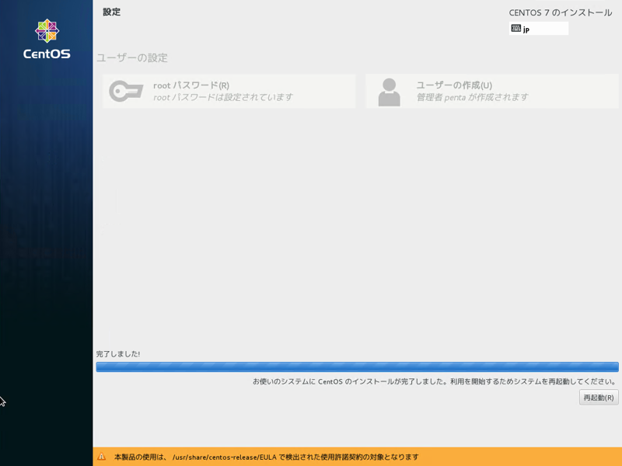Click the root パスワードは設定されています status text
This screenshot has height=466, width=622.
(223, 97)
